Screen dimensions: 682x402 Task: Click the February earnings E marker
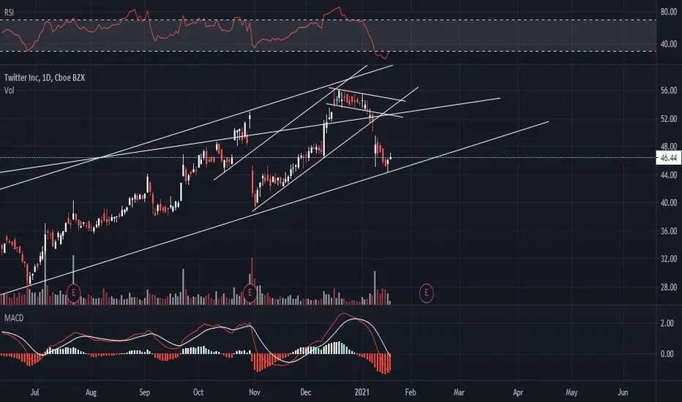(x=426, y=293)
